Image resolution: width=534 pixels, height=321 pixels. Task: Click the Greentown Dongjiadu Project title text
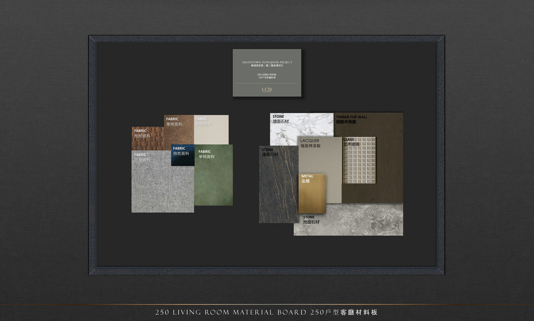pyautogui.click(x=267, y=62)
